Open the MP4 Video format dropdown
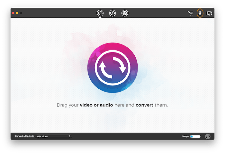The width and height of the screenshot is (225, 154). (53, 136)
